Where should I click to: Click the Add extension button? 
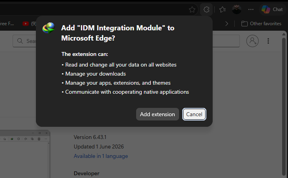(157, 114)
